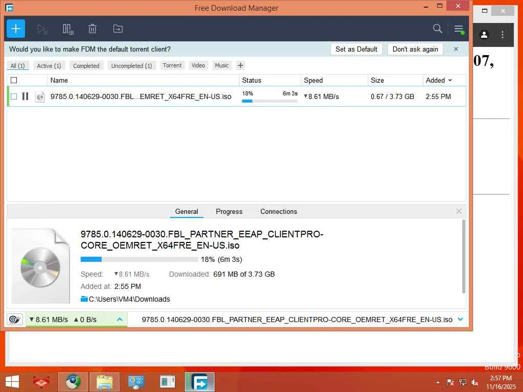Filter by Torrent tag

click(x=172, y=65)
